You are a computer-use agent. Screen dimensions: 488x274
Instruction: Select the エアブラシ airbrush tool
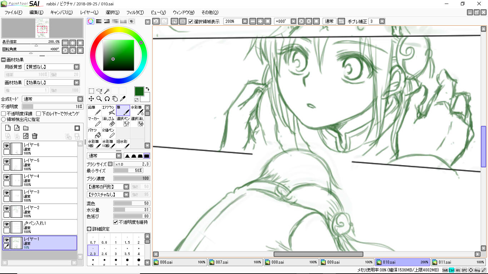[x=109, y=110]
